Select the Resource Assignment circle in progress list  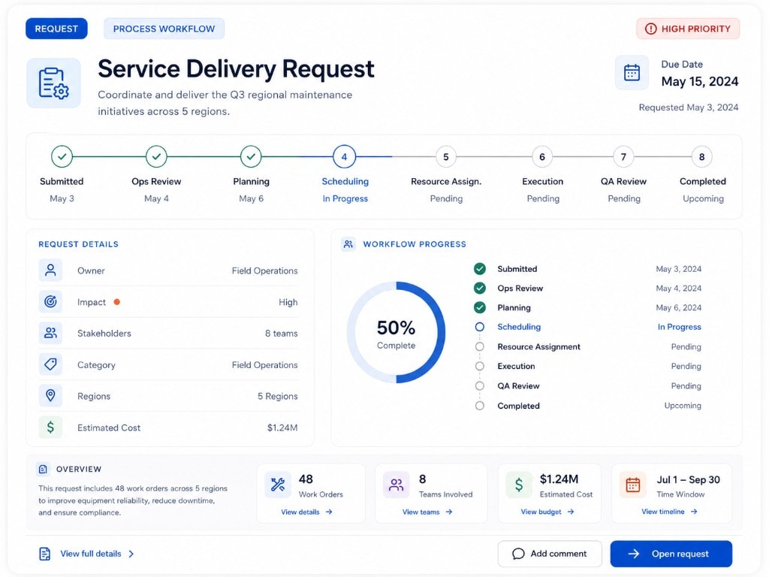tap(480, 346)
